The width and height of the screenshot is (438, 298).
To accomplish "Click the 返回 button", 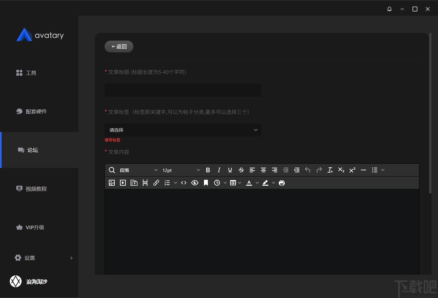I will click(119, 46).
